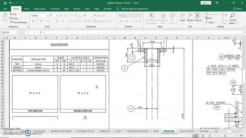The width and height of the screenshot is (246, 138).
Task: Open Find & Select magnifier
Action: [233, 19]
